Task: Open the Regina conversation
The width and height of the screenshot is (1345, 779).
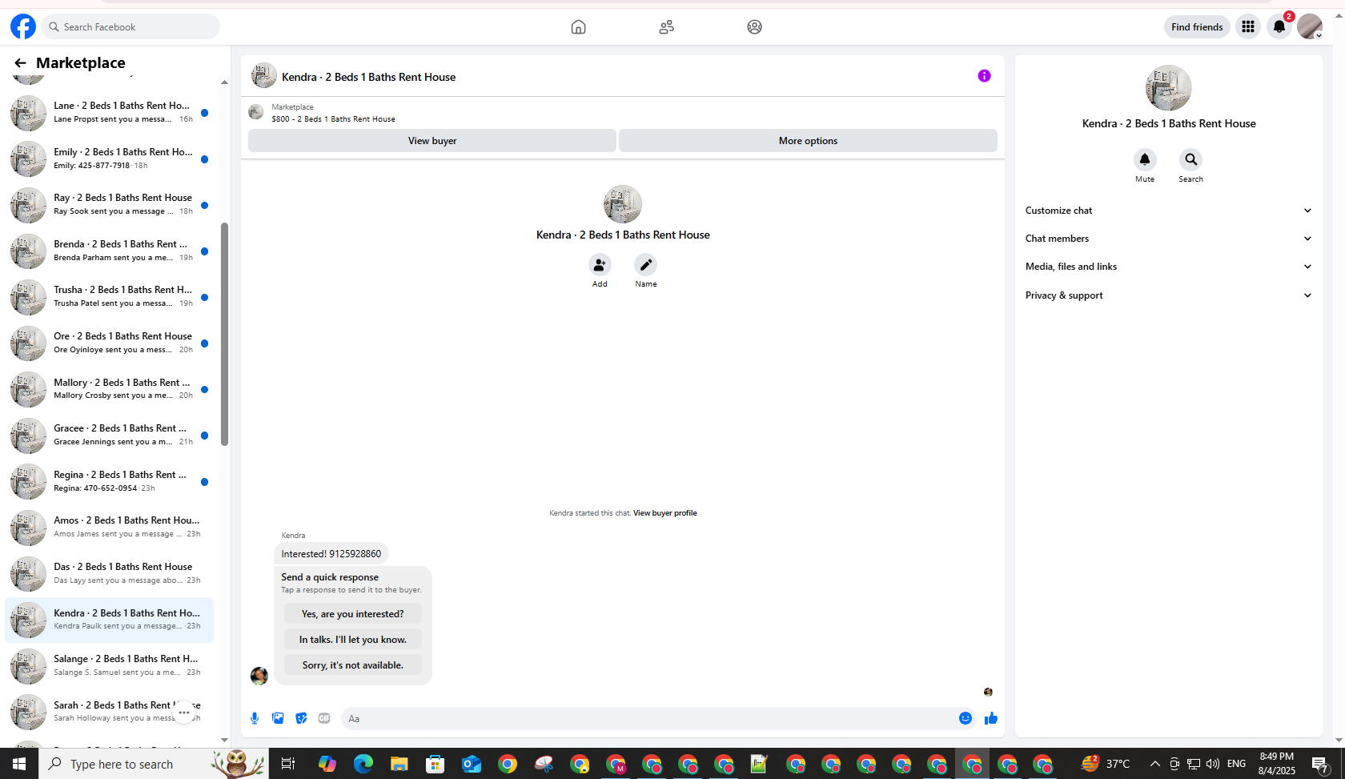Action: click(109, 482)
